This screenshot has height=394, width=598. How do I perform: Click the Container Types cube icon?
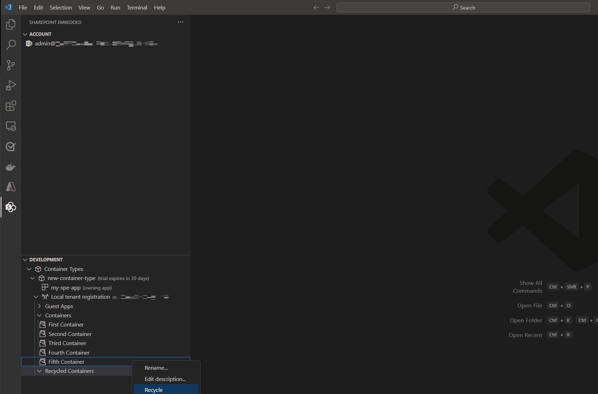click(38, 269)
